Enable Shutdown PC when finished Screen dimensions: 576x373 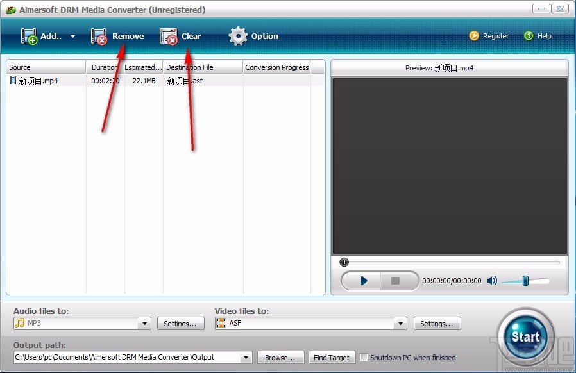364,357
